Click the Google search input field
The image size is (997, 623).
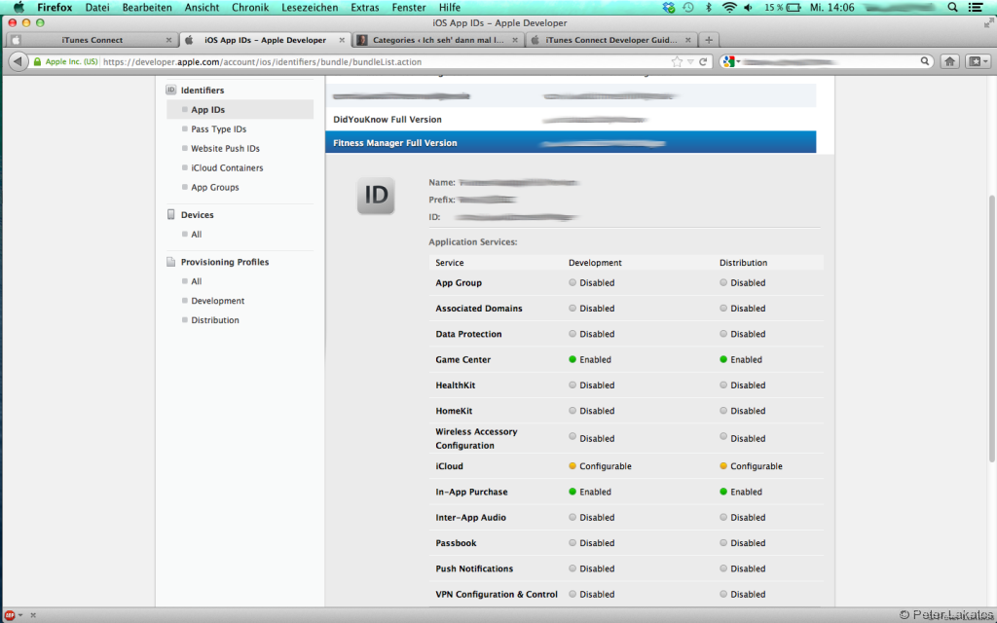point(830,61)
